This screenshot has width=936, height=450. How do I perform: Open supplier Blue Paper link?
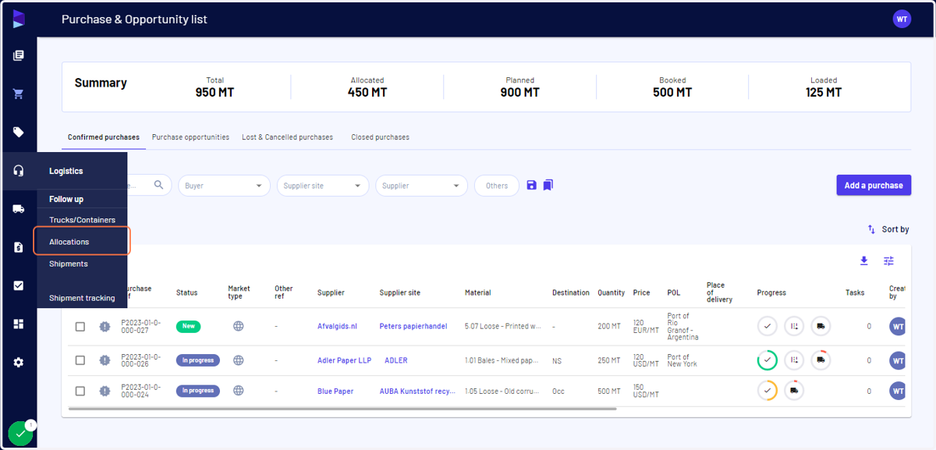[335, 391]
